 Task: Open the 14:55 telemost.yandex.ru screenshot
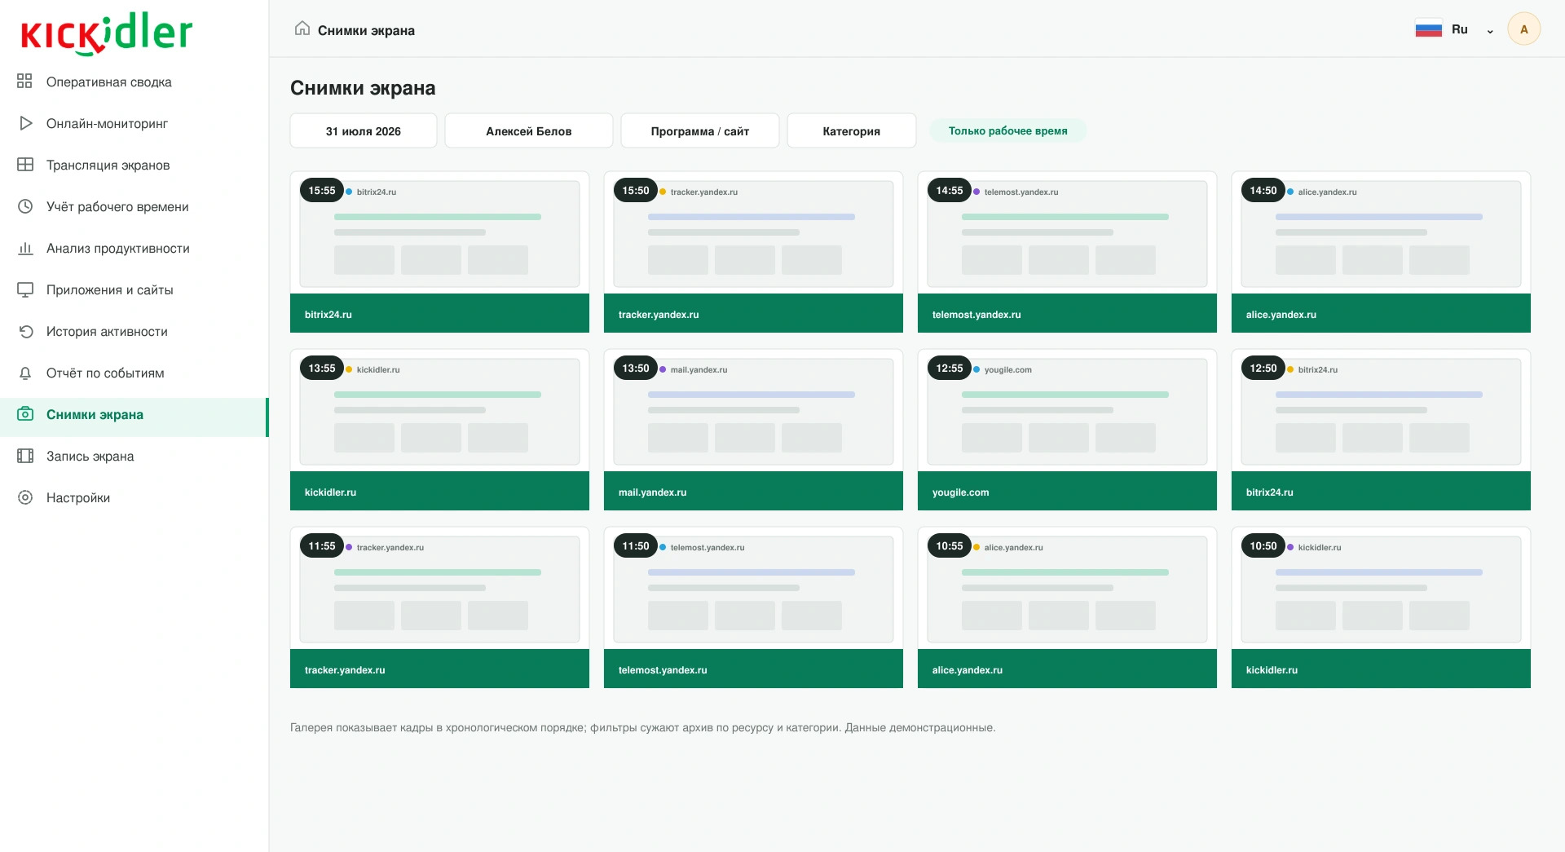click(1067, 252)
